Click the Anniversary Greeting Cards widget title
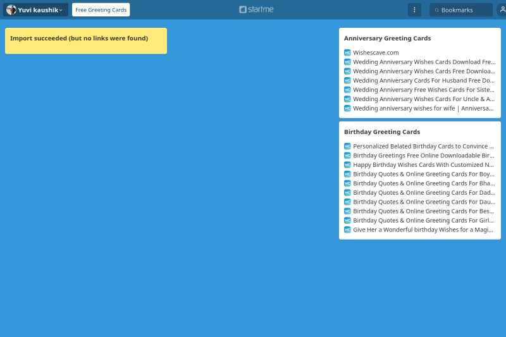 click(x=387, y=39)
